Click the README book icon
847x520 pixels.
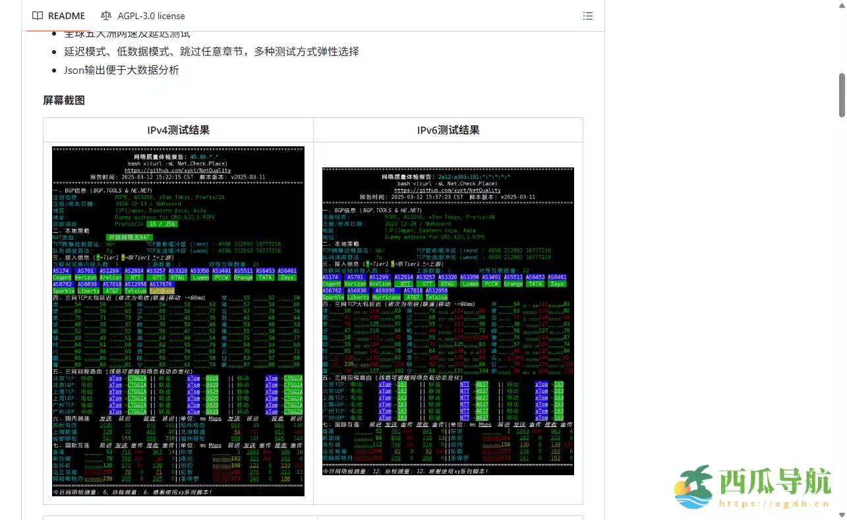tap(37, 15)
